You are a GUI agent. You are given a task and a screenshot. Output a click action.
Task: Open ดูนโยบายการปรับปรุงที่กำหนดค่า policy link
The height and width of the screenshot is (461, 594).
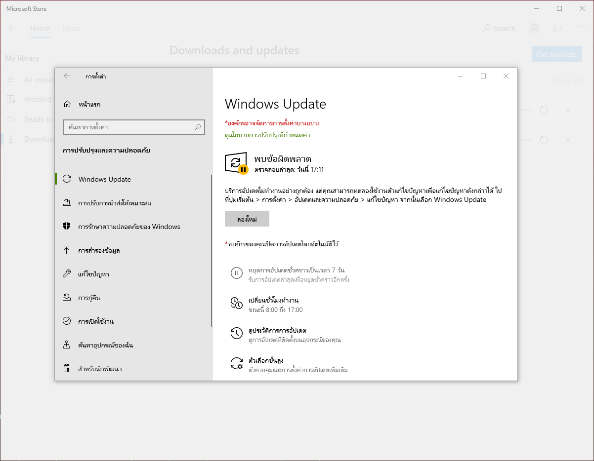click(267, 135)
